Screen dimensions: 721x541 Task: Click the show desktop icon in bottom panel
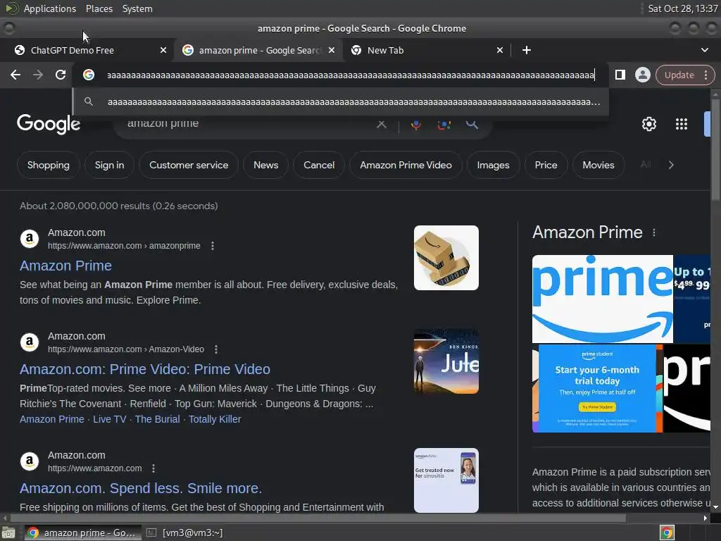click(8, 533)
